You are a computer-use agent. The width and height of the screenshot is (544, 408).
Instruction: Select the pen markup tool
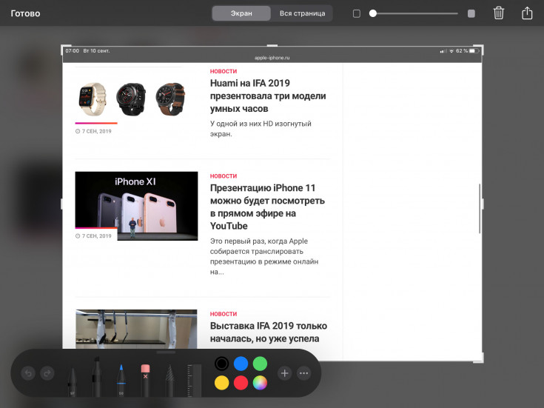pos(73,381)
